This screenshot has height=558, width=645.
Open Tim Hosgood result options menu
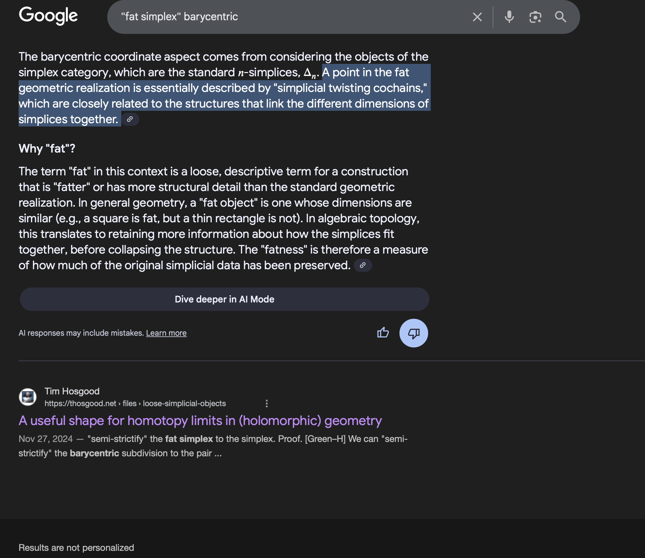[x=267, y=404]
